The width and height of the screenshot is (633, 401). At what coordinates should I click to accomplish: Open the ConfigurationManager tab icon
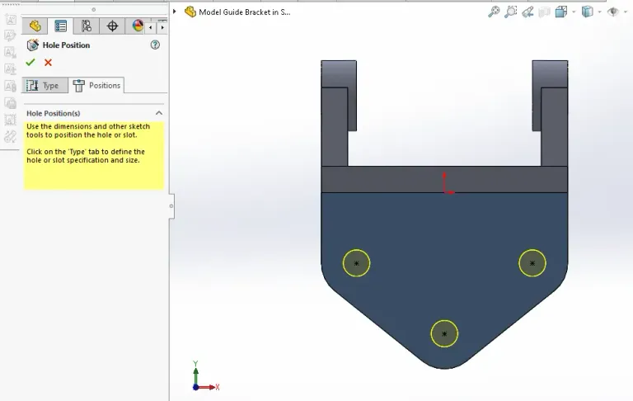[x=86, y=26]
